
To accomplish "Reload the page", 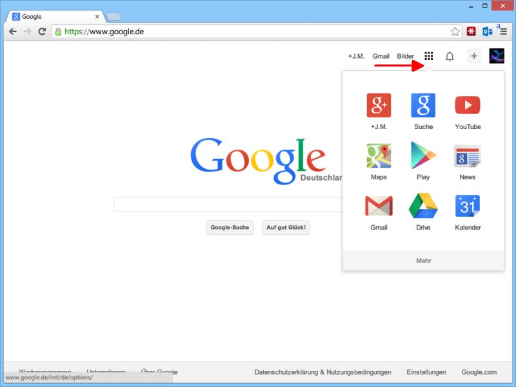I will [x=42, y=32].
